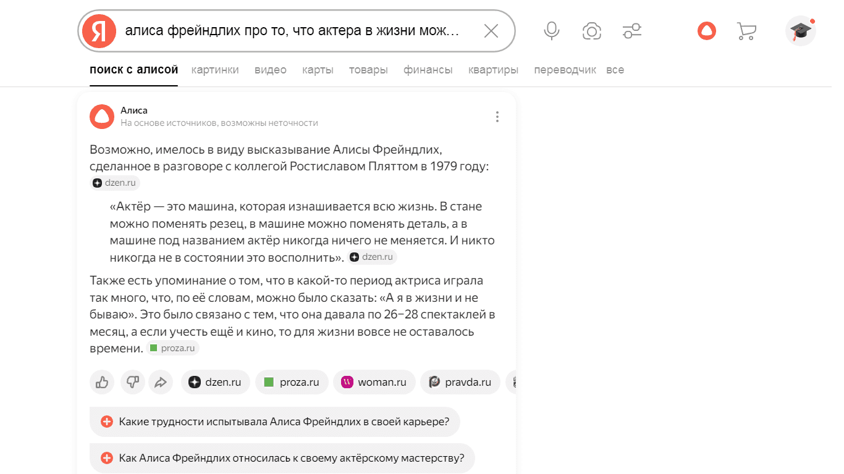Open the user profile avatar
The width and height of the screenshot is (844, 474).
(x=800, y=31)
